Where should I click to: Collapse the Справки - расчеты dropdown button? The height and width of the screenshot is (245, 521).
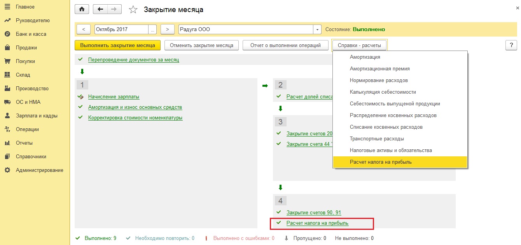[359, 45]
